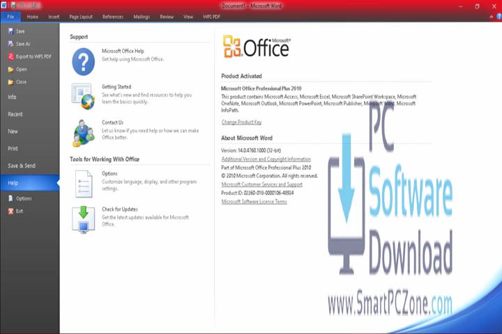
Task: Click the Getting Started title text
Action: point(116,86)
